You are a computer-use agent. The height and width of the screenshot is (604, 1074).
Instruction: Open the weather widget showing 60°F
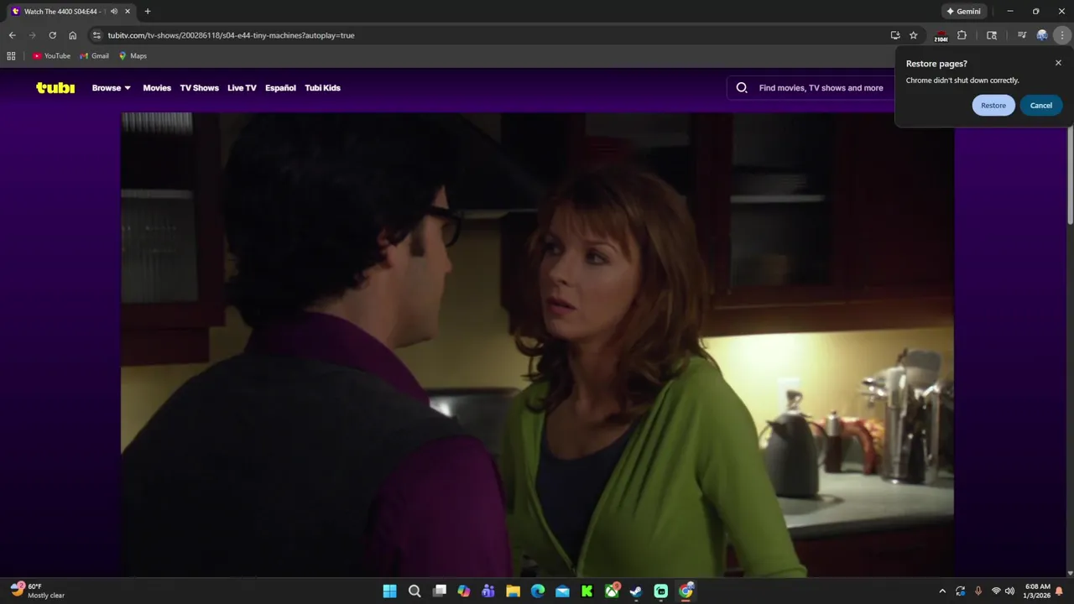pyautogui.click(x=39, y=591)
